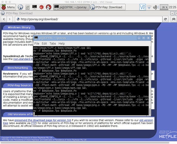
Task: Switch to pi@DPRK: ~/povray taskbar item
Action: pos(71,7)
